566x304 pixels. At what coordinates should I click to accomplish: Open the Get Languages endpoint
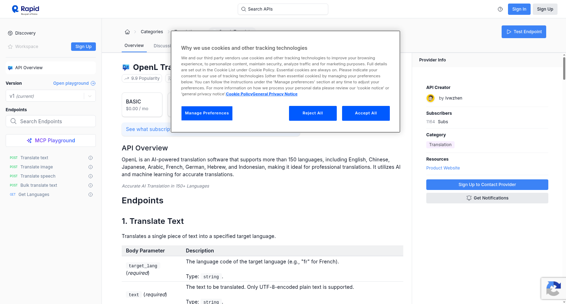[x=34, y=195]
